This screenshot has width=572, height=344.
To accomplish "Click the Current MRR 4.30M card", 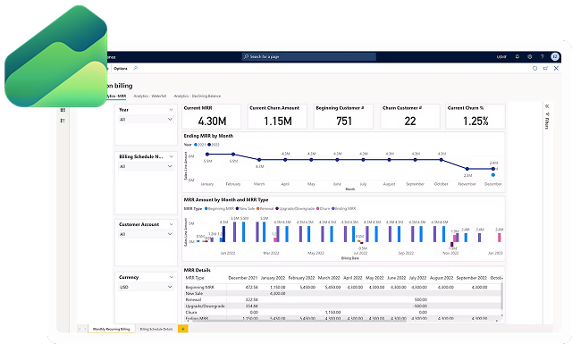I will 212,116.
